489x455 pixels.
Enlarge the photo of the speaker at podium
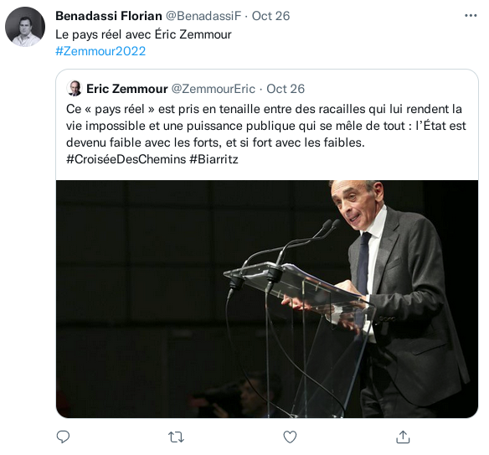coord(267,299)
